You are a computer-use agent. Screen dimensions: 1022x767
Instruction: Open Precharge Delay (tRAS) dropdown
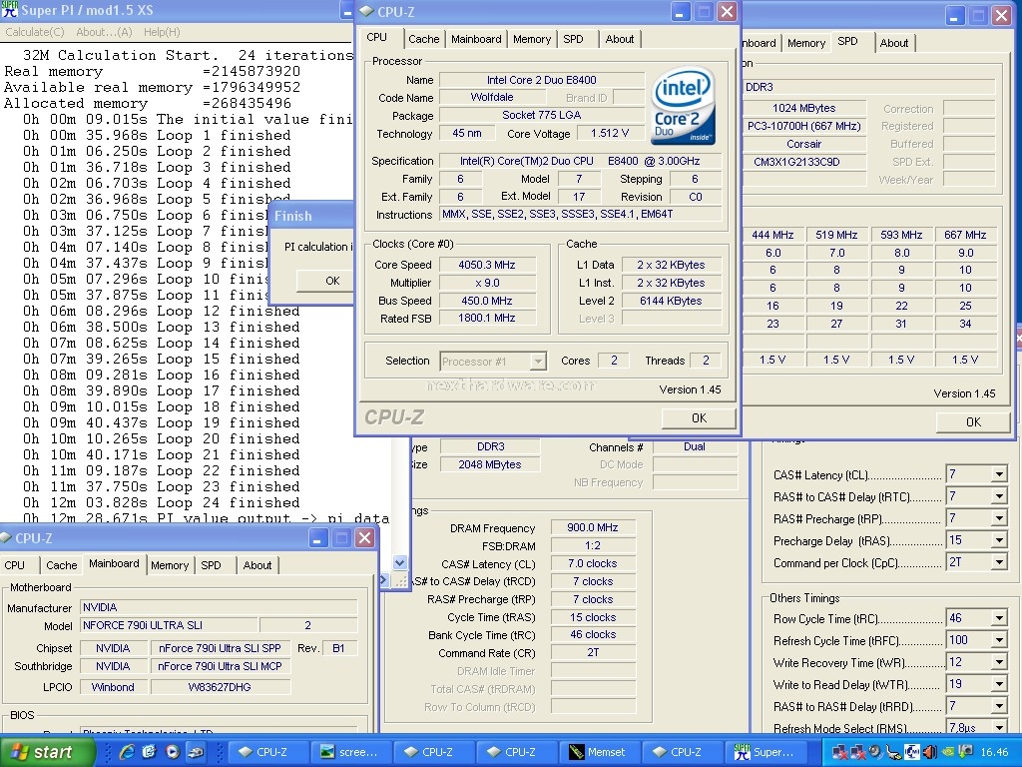pos(999,540)
